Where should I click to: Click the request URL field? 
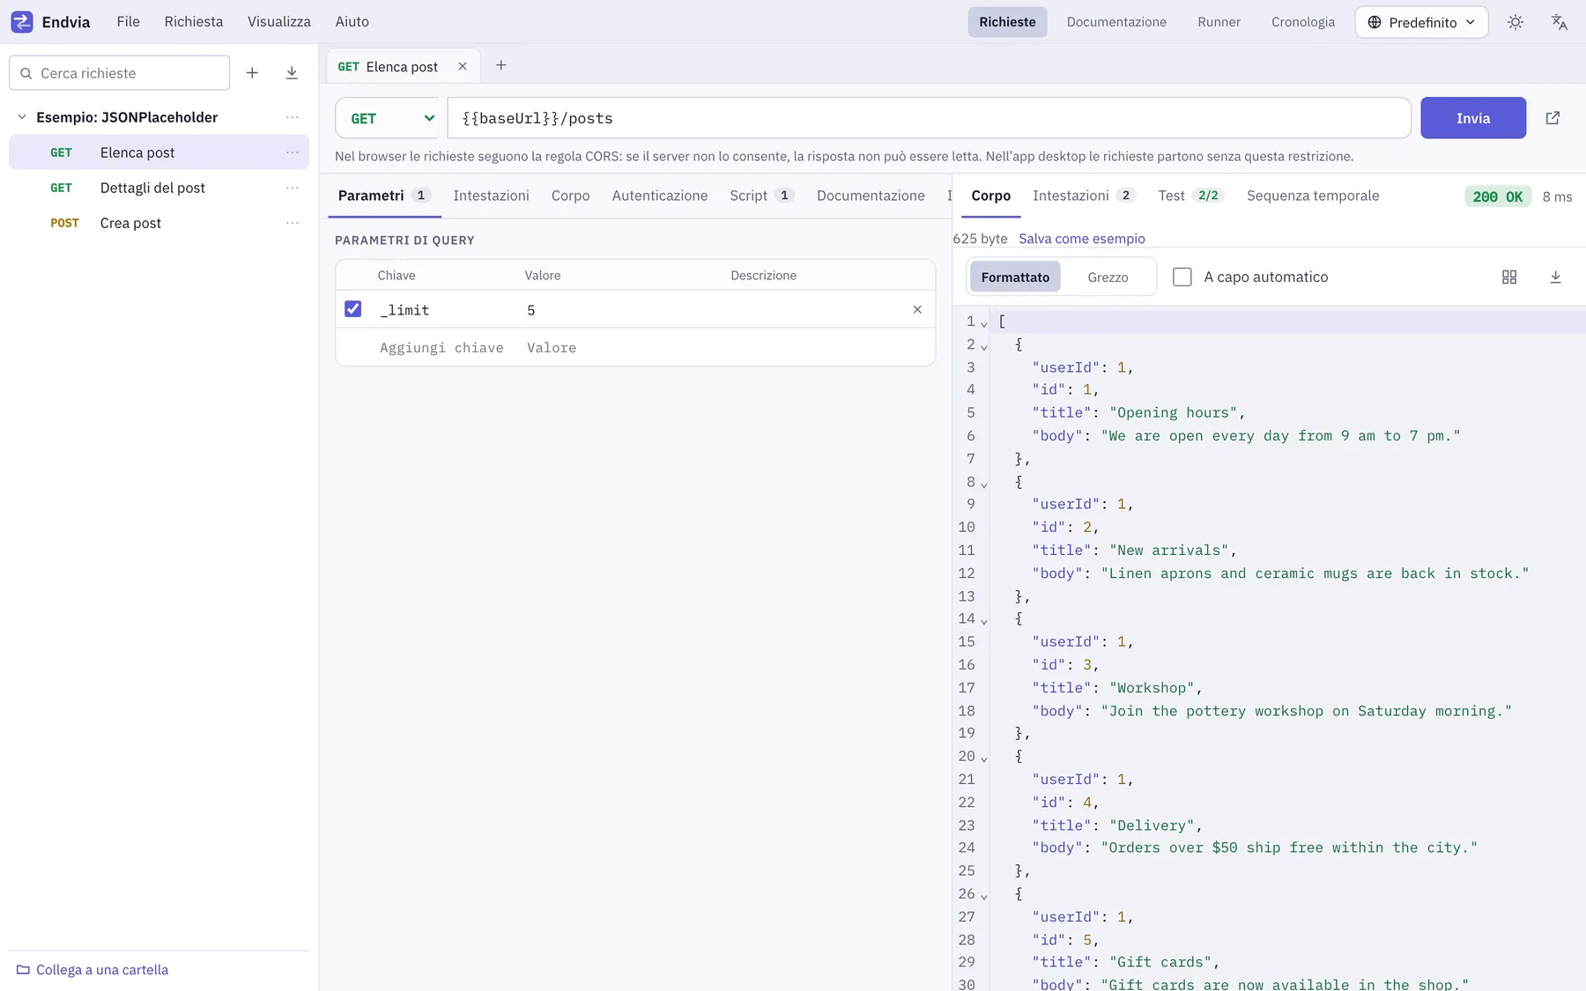coord(929,118)
